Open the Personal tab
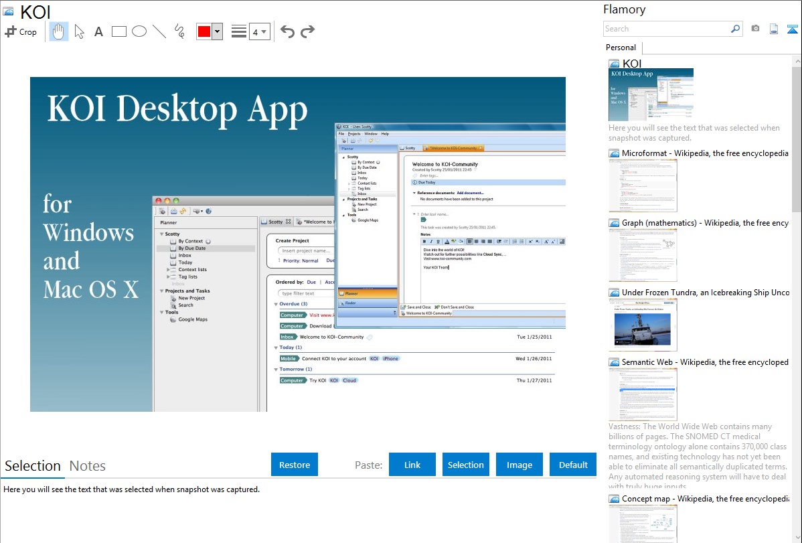Image resolution: width=802 pixels, height=543 pixels. tap(621, 48)
